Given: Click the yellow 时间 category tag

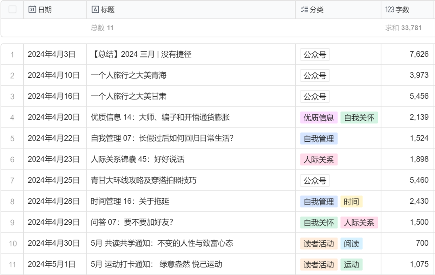Looking at the screenshot, I should (352, 202).
